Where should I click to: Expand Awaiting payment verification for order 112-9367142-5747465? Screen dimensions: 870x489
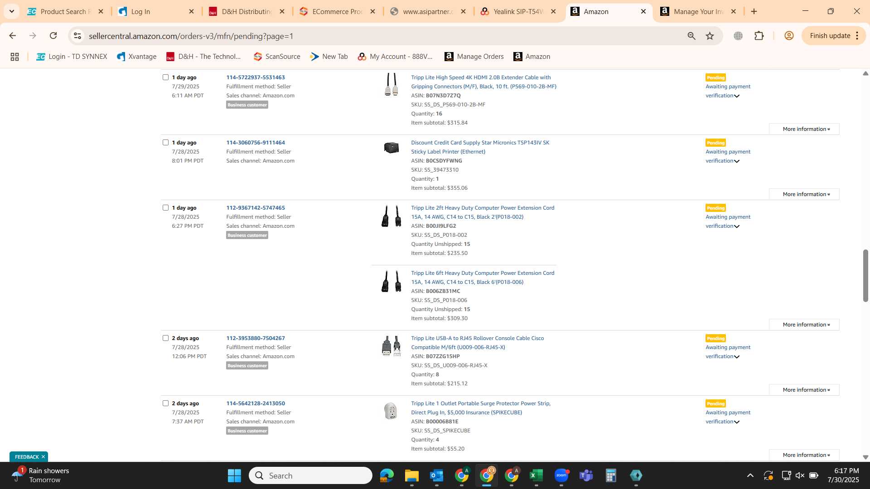pos(728,221)
